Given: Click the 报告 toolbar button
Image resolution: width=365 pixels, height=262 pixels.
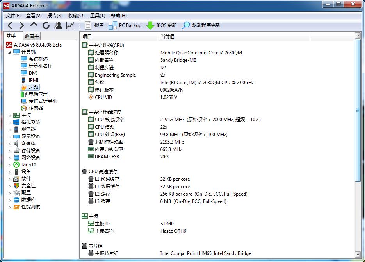Looking at the screenshot, I should 94,25.
